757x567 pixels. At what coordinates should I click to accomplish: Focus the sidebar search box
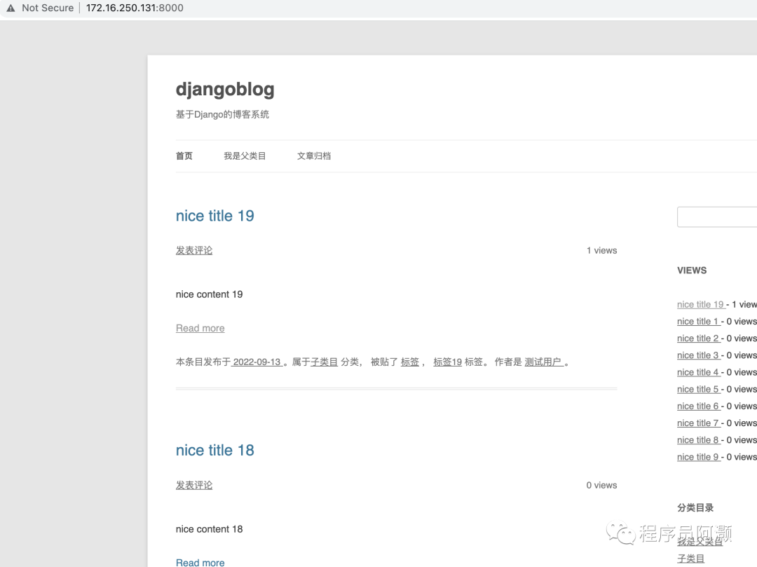(x=717, y=217)
